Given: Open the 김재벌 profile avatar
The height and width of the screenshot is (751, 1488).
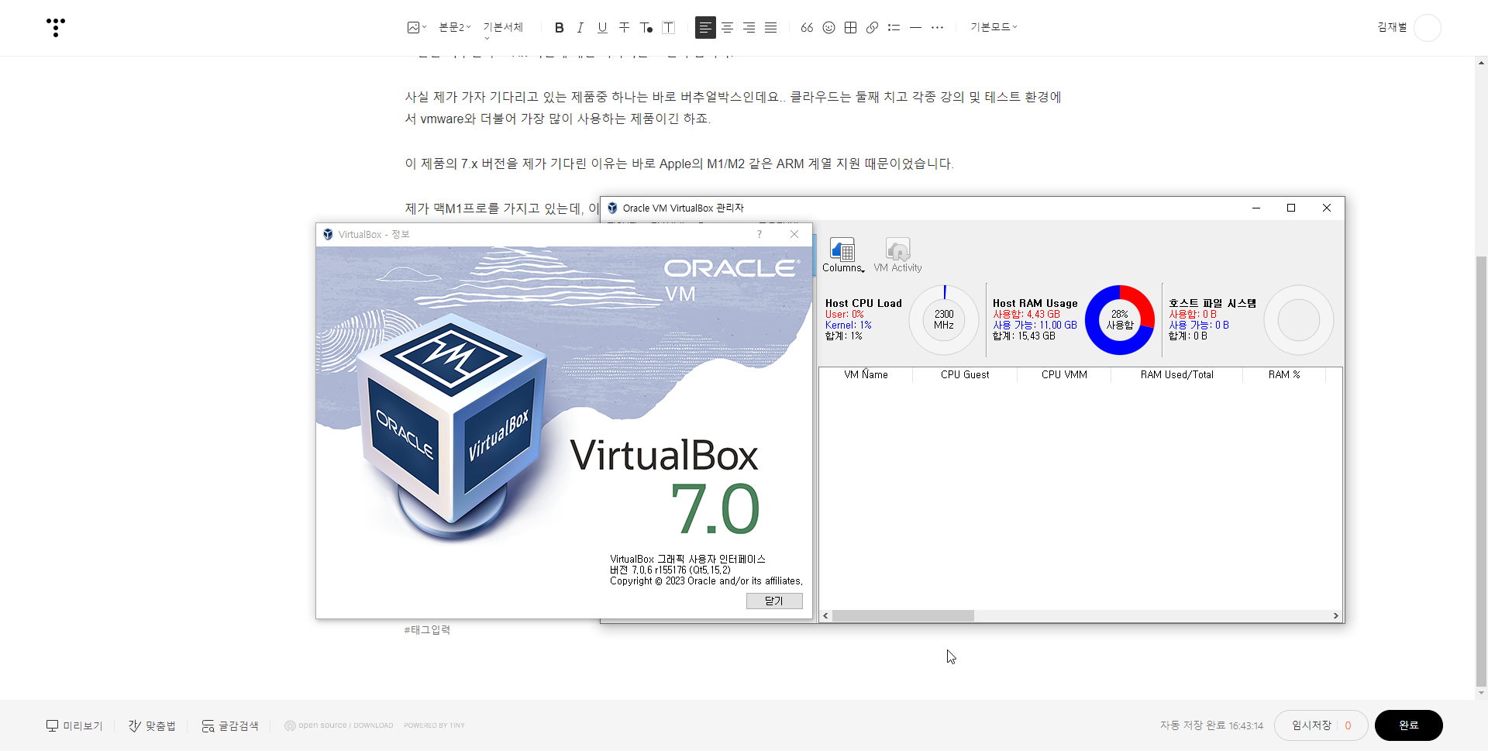Looking at the screenshot, I should [1427, 28].
